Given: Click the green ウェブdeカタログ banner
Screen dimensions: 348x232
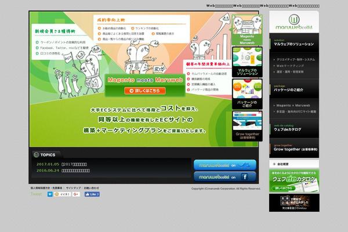Looking at the screenshot, I should (294, 181).
